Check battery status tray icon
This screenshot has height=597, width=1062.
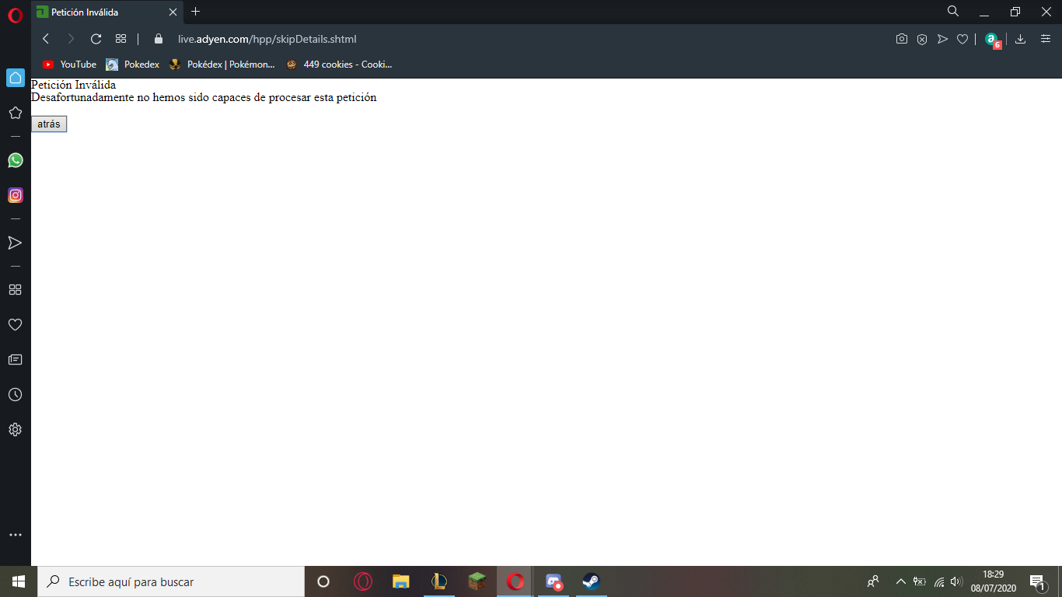(x=920, y=581)
